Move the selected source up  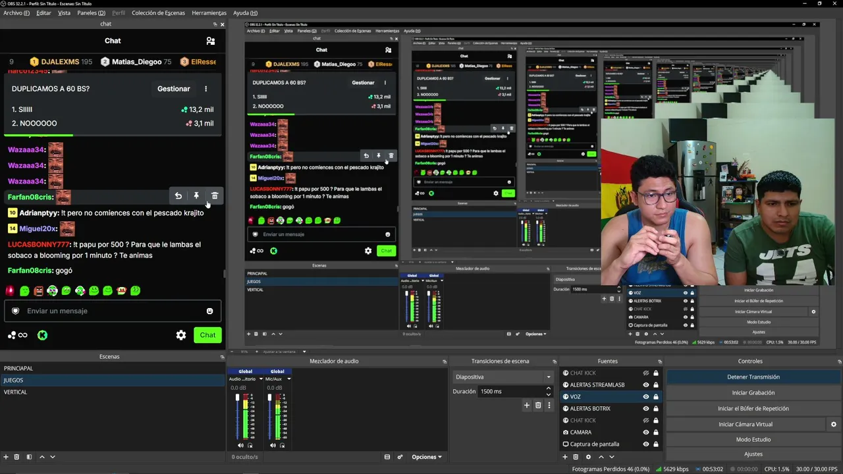point(601,457)
